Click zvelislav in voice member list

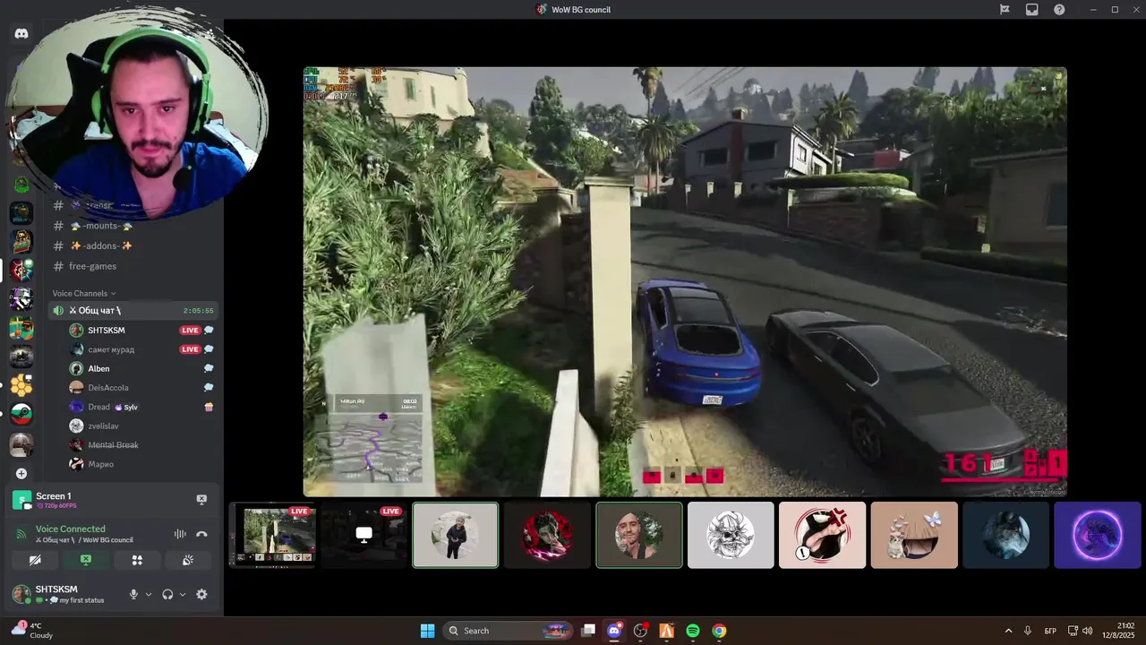[x=103, y=426]
